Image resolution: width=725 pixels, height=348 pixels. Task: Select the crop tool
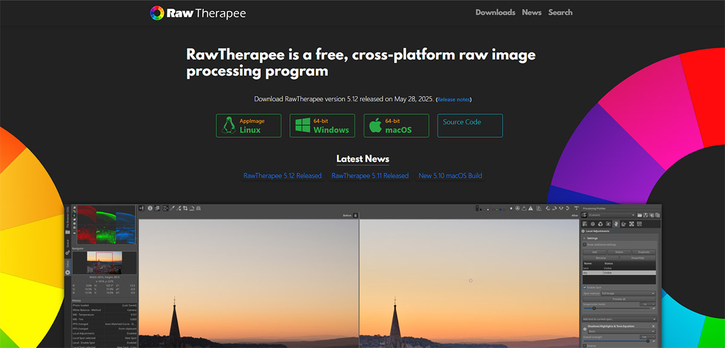[x=185, y=208]
